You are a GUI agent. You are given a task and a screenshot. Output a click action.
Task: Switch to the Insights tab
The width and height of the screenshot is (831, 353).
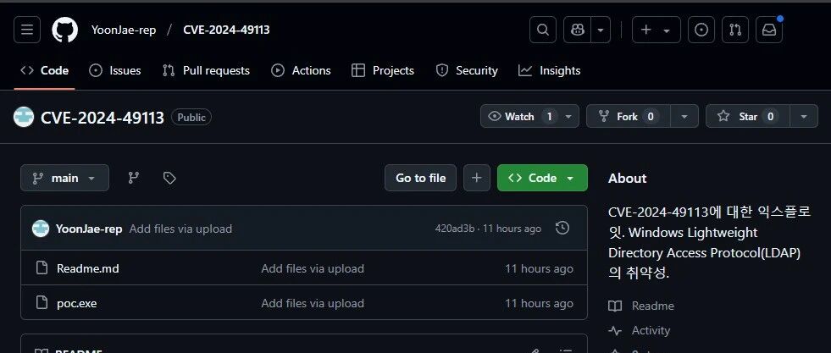click(x=550, y=70)
